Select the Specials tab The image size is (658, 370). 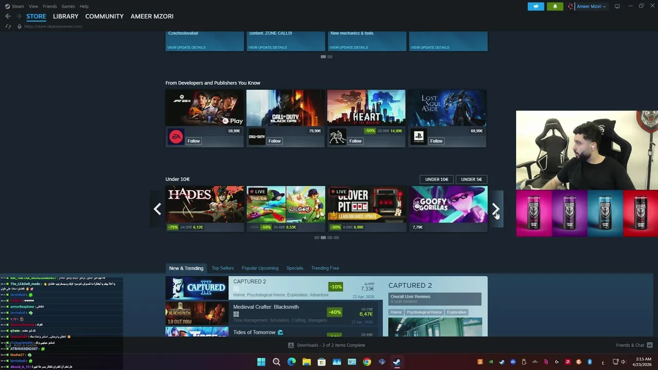295,268
